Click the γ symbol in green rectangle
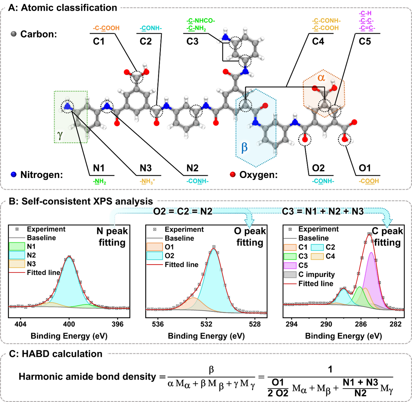This screenshot has height=402, width=412. [60, 134]
